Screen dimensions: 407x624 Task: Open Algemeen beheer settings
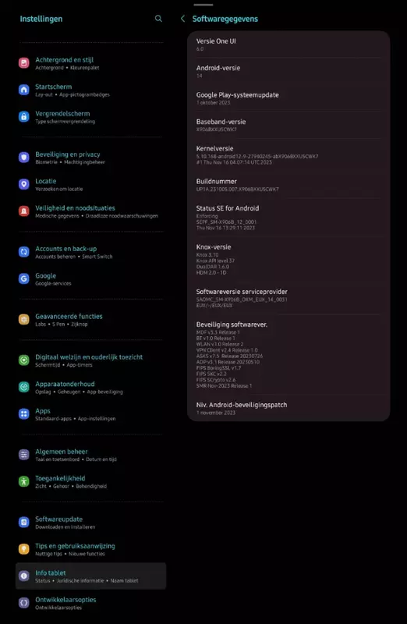pyautogui.click(x=90, y=455)
